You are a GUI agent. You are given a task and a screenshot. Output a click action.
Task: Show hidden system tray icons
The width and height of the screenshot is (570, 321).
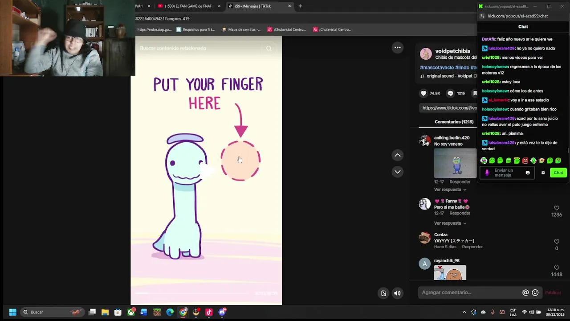pos(464,312)
